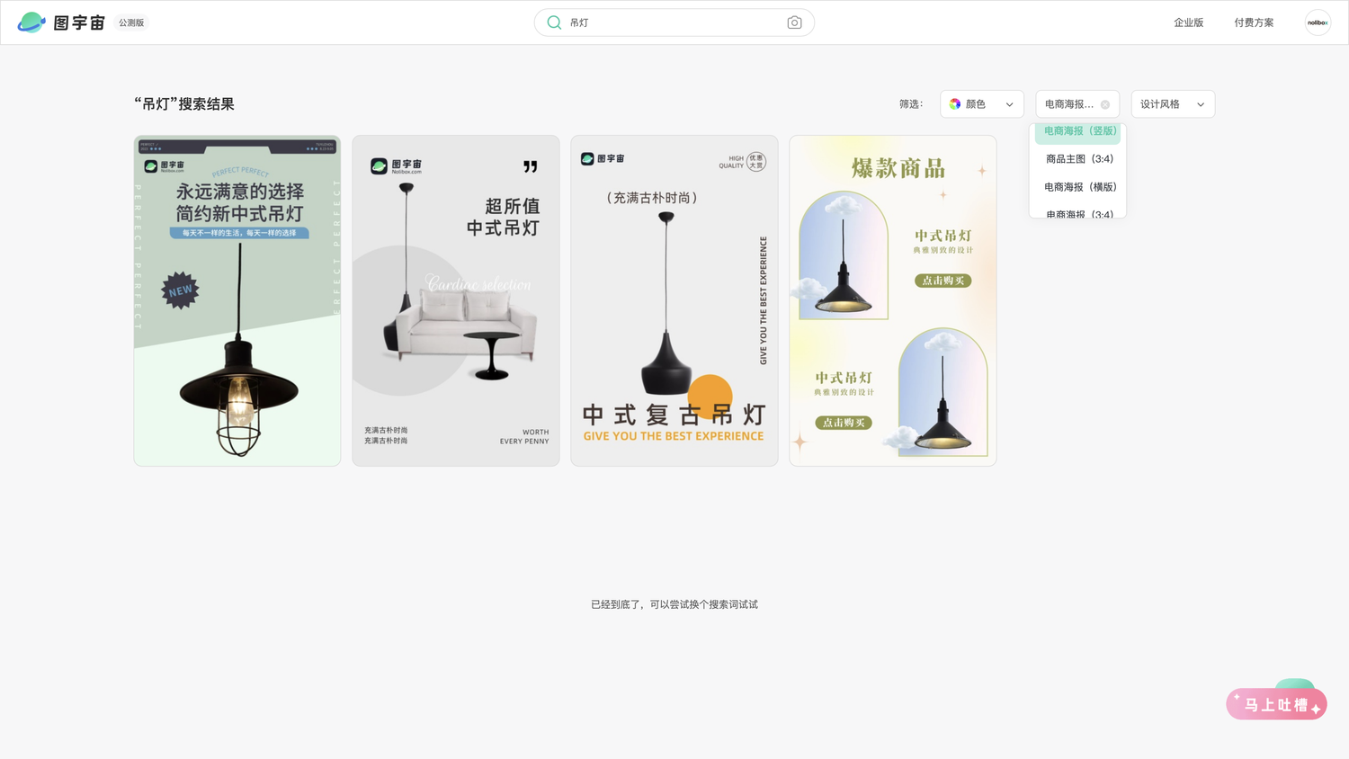Viewport: 1349px width, 759px height.
Task: Click the 图宇宙 brand name text
Action: point(79,22)
